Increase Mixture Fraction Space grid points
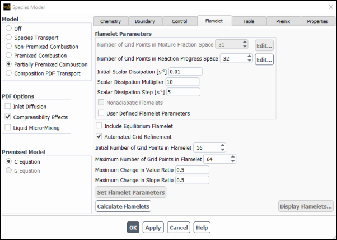 (245, 42)
